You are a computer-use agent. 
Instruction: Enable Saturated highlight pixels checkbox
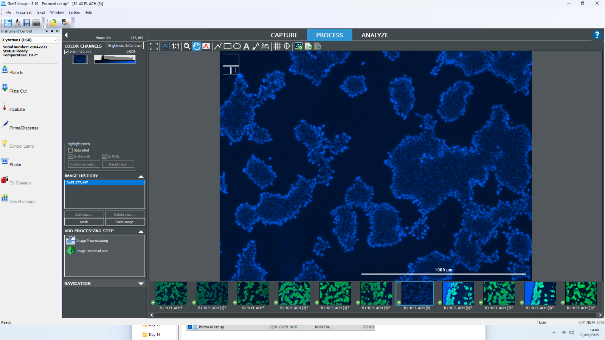tap(70, 150)
